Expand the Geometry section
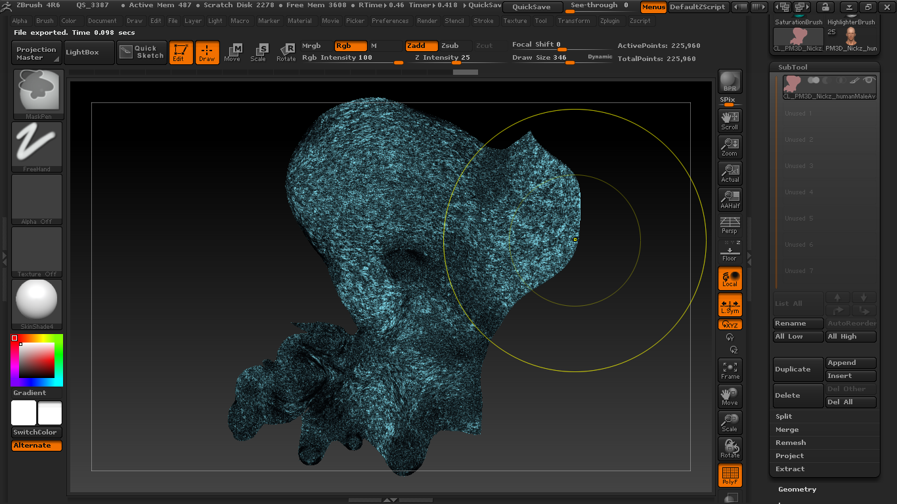Viewport: 897px width, 504px height. point(797,489)
